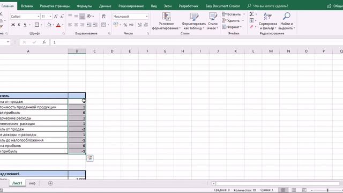The image size is (343, 193).
Task: Decrease decimal places
Action: (146, 25)
